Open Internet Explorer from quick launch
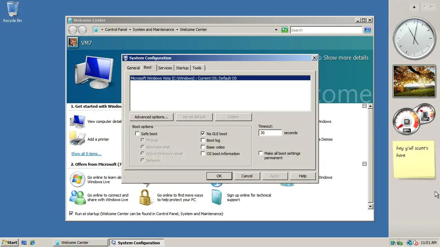The width and height of the screenshot is (440, 247). (32, 243)
